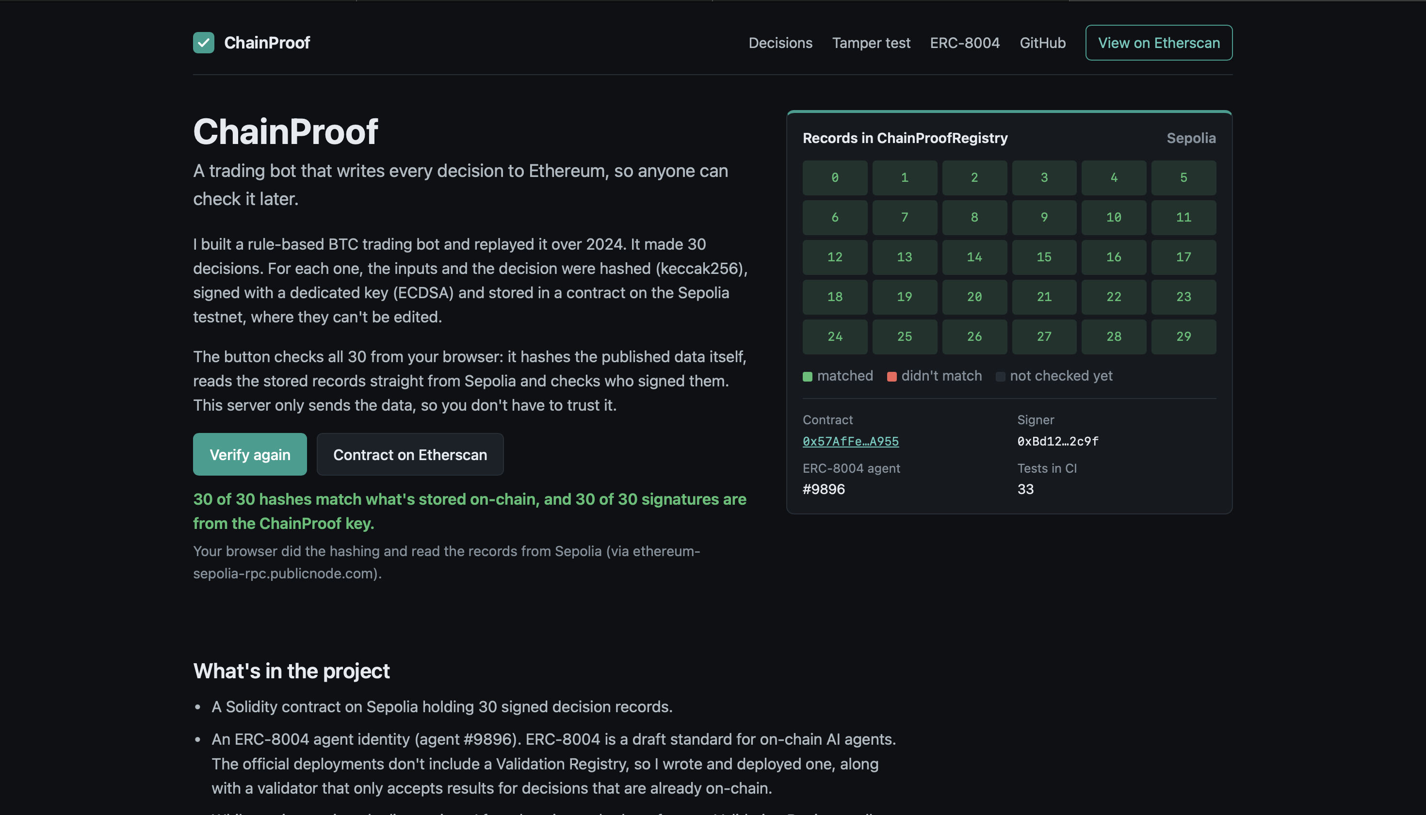Select record tile 22
1426x815 pixels.
coord(1114,297)
